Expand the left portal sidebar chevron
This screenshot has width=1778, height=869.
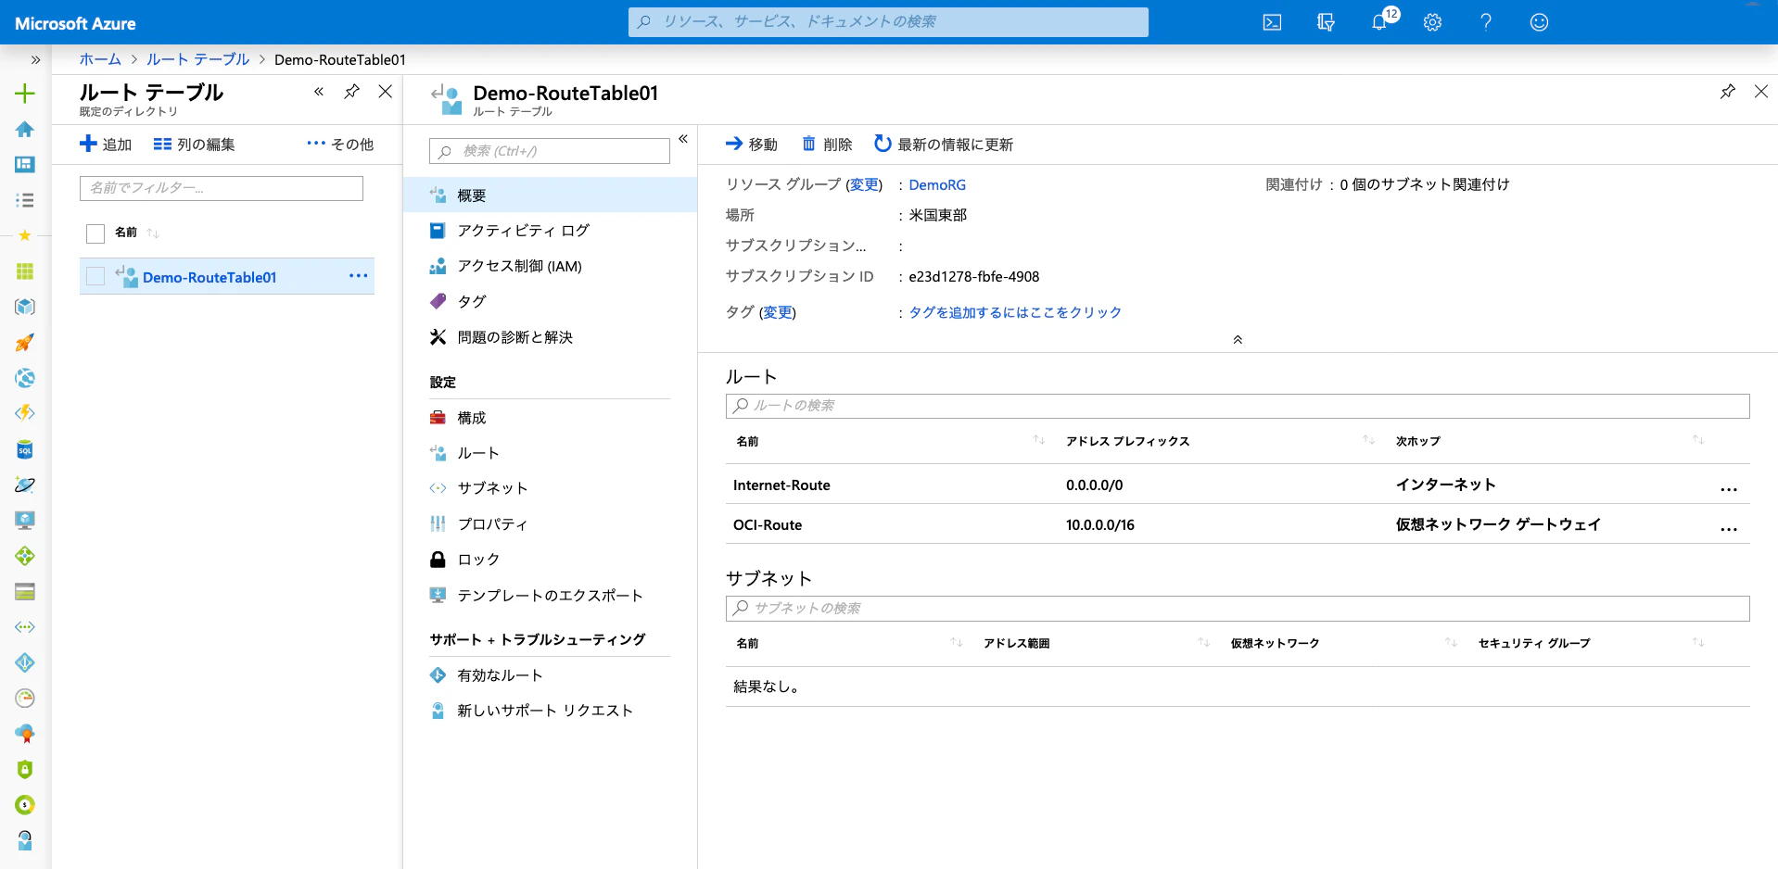(35, 60)
